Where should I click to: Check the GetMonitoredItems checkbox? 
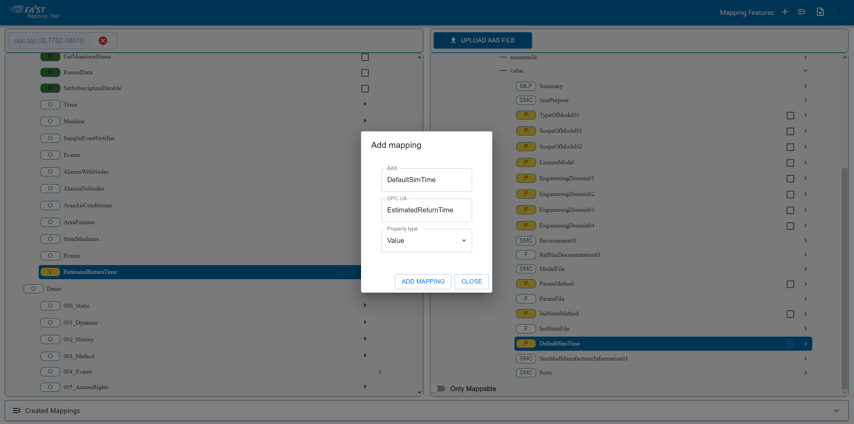coord(365,57)
